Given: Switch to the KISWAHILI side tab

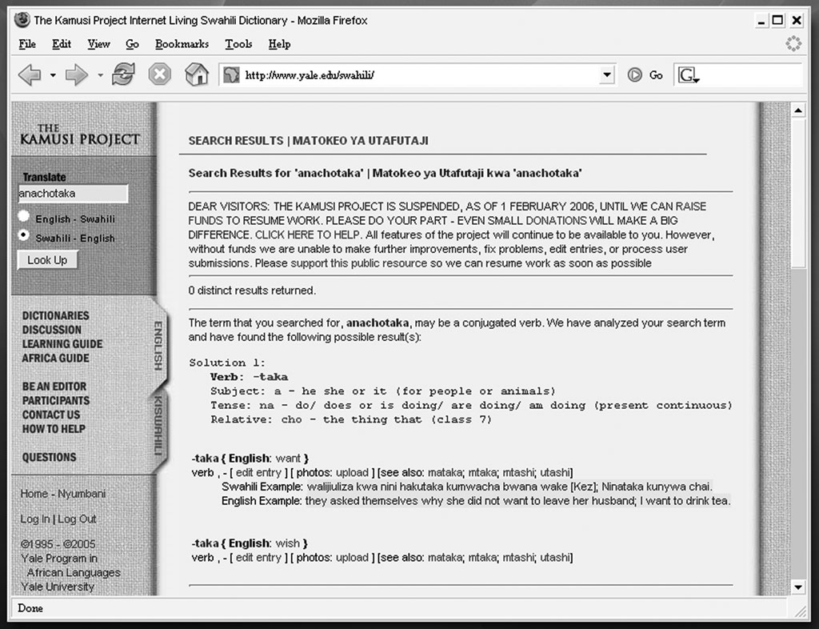Looking at the screenshot, I should click(x=158, y=425).
